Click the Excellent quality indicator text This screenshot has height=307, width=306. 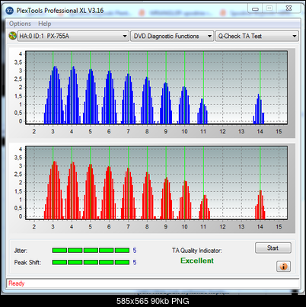(x=197, y=261)
